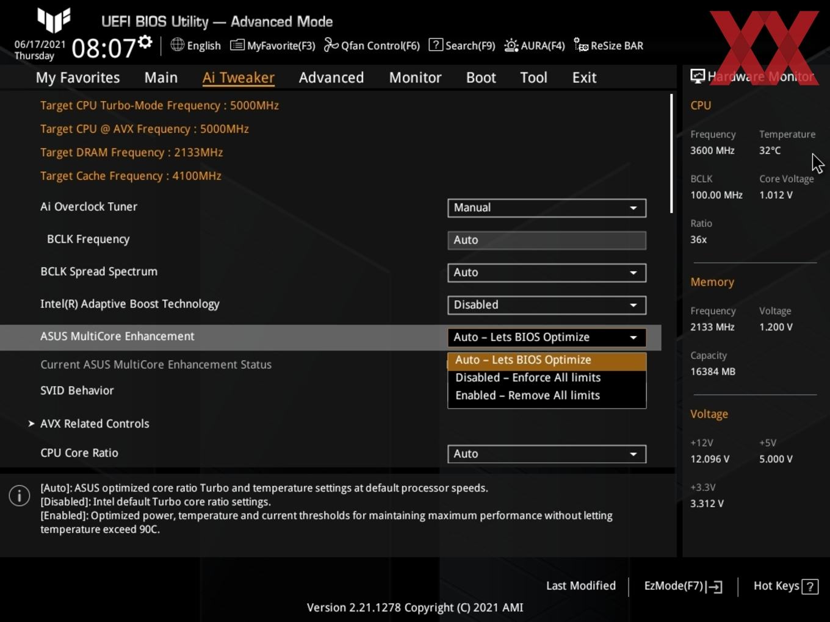This screenshot has width=830, height=622.
Task: Click Hardware Monitor screen icon
Action: 698,76
